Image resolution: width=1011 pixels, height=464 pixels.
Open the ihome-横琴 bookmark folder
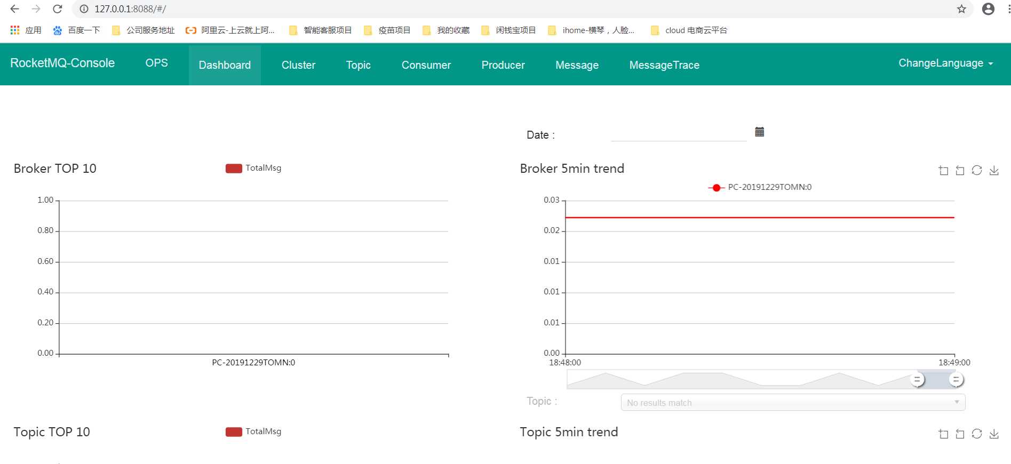pos(591,30)
